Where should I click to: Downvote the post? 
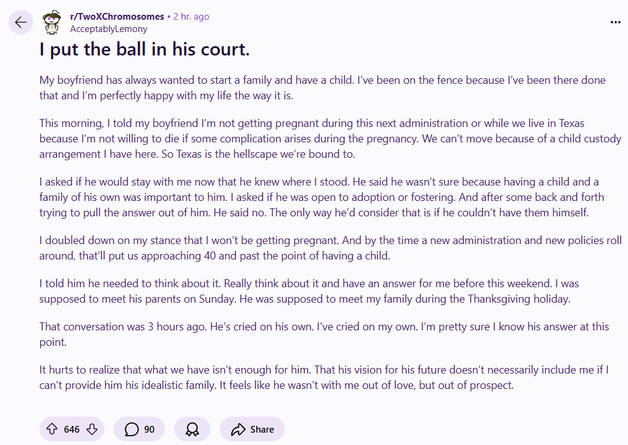coord(92,430)
